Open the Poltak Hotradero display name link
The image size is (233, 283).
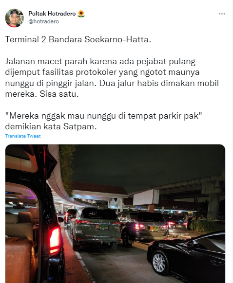52,14
